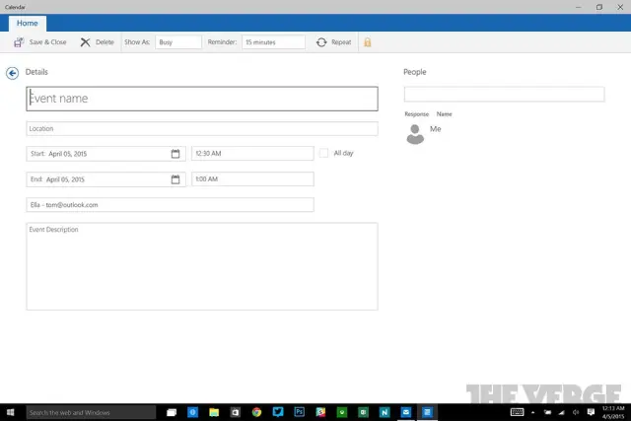Screen dimensions: 631x421
Task: Open the End date calendar picker
Action: (x=175, y=179)
